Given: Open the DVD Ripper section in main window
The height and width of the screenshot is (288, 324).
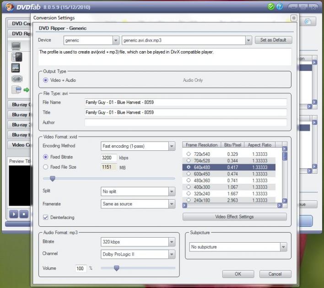Looking at the screenshot, I should tap(19, 34).
